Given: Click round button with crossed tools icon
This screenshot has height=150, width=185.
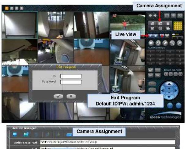Looking at the screenshot, I should point(172,43).
